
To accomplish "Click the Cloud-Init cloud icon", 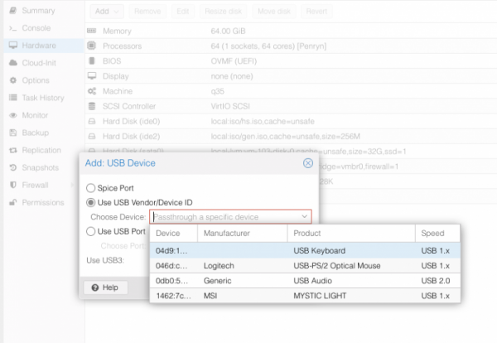I will [x=13, y=63].
